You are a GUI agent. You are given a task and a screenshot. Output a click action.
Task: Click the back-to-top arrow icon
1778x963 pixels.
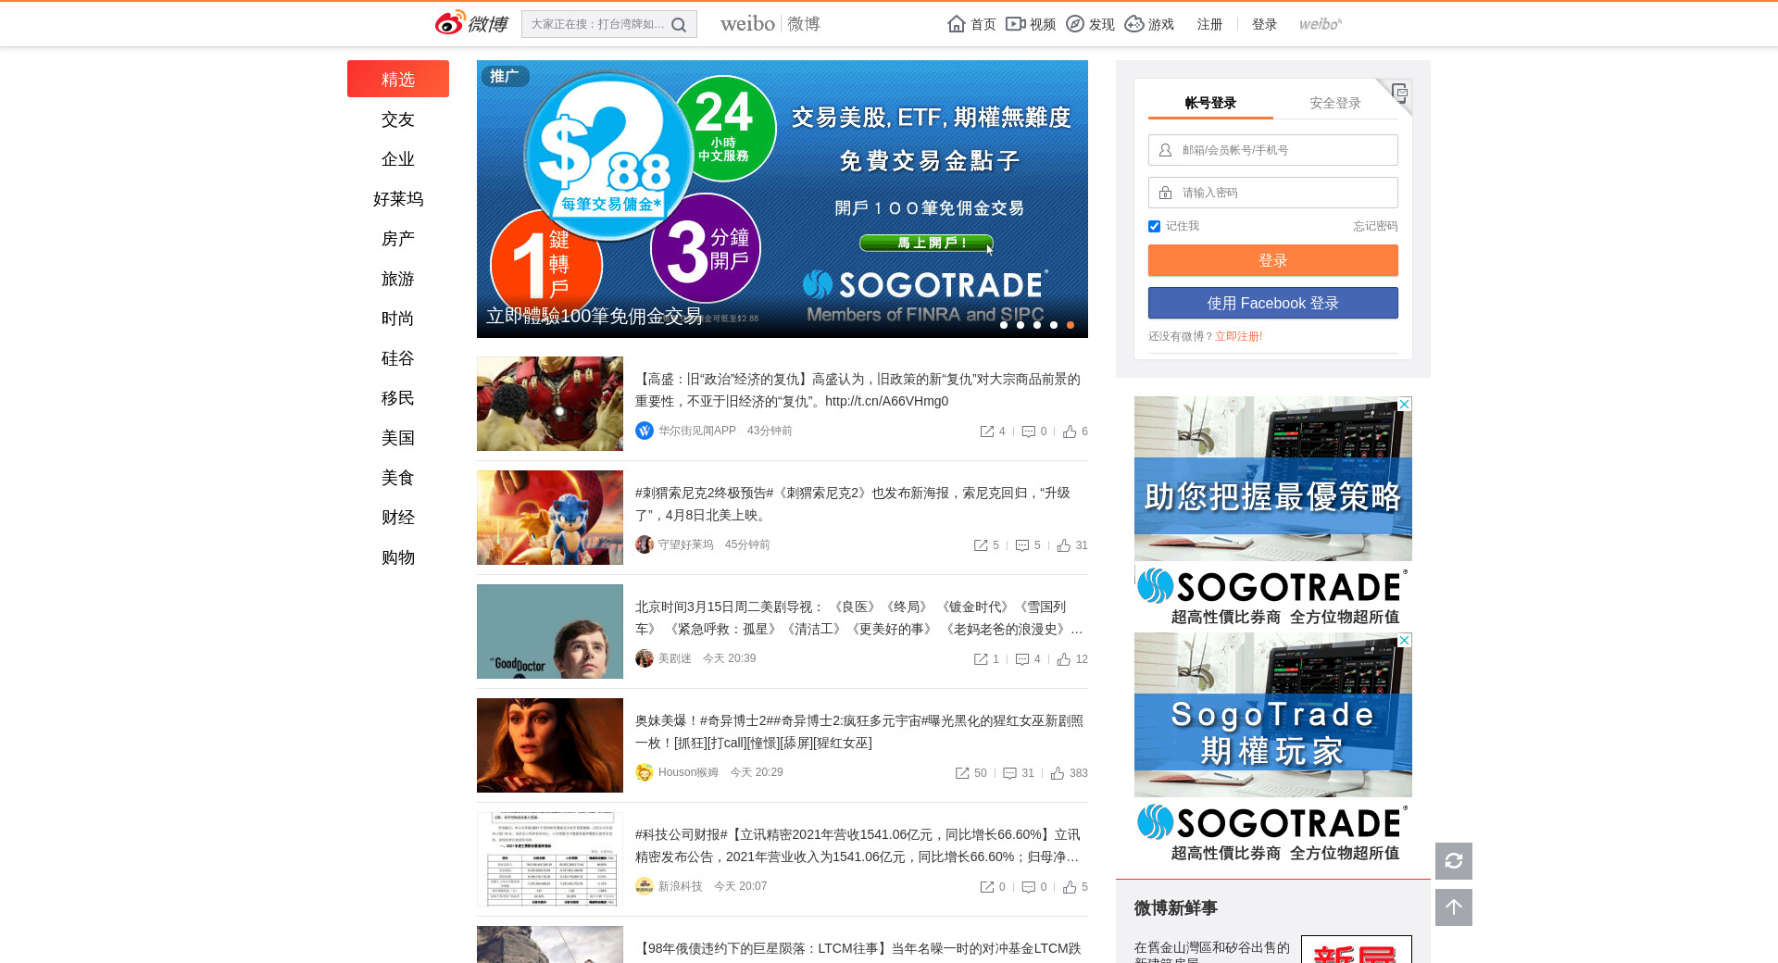1453,907
